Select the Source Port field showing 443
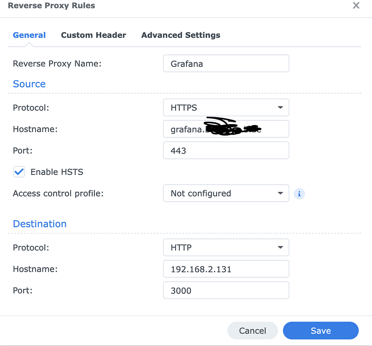The width and height of the screenshot is (372, 346). click(226, 150)
